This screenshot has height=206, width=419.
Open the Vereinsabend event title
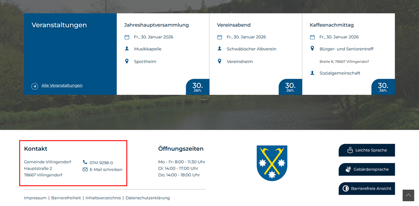234,25
